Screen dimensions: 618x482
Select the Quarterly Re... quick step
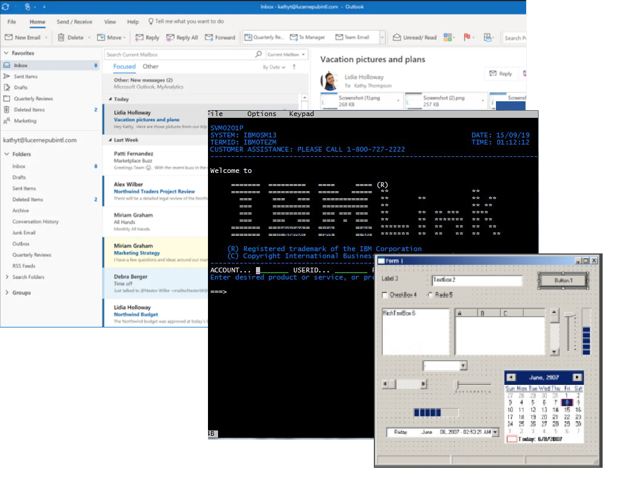point(264,37)
